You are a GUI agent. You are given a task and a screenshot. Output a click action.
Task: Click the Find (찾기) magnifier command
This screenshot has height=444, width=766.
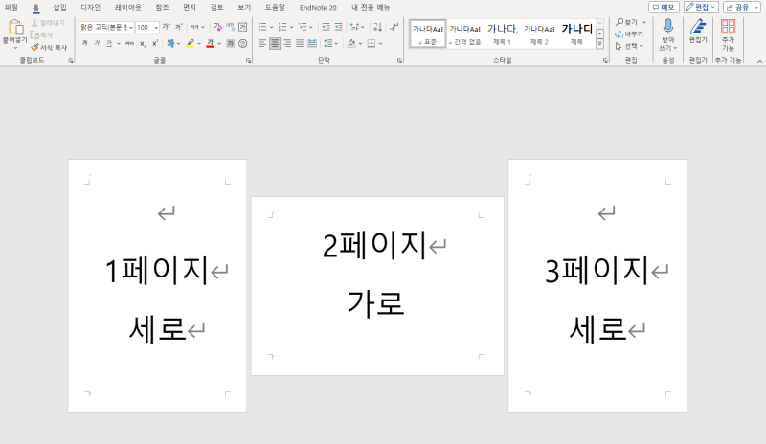click(x=627, y=22)
